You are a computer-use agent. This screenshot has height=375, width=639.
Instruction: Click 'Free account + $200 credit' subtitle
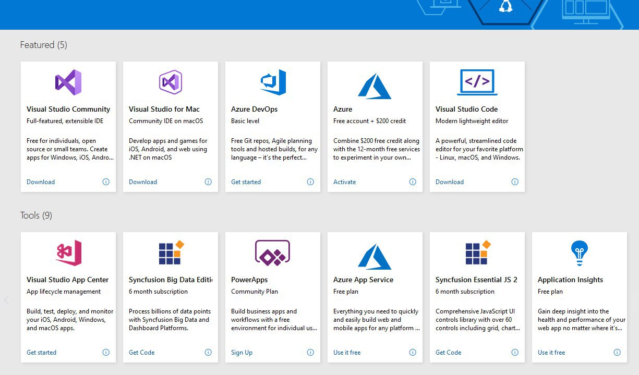370,121
